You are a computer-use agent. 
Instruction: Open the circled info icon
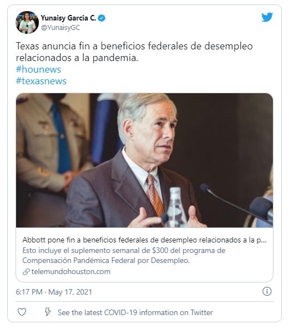pos(267,291)
